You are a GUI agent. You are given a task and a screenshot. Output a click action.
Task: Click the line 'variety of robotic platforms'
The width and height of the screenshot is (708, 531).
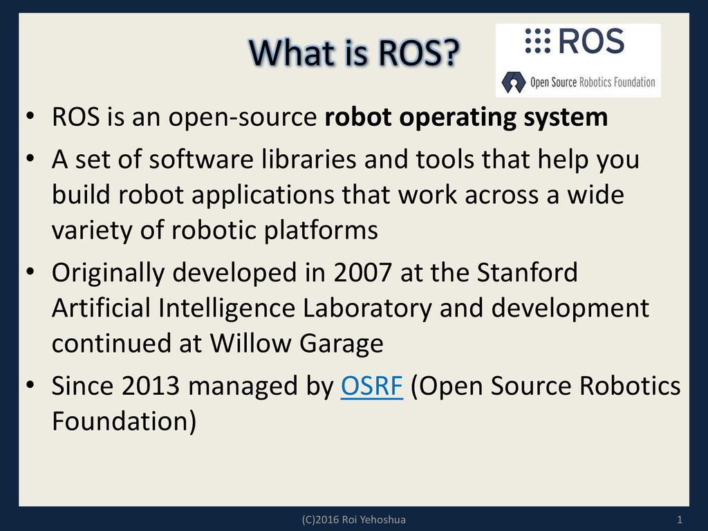pos(215,230)
